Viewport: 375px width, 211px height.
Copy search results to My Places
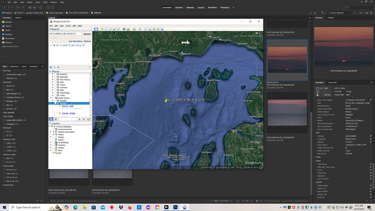coord(51,67)
